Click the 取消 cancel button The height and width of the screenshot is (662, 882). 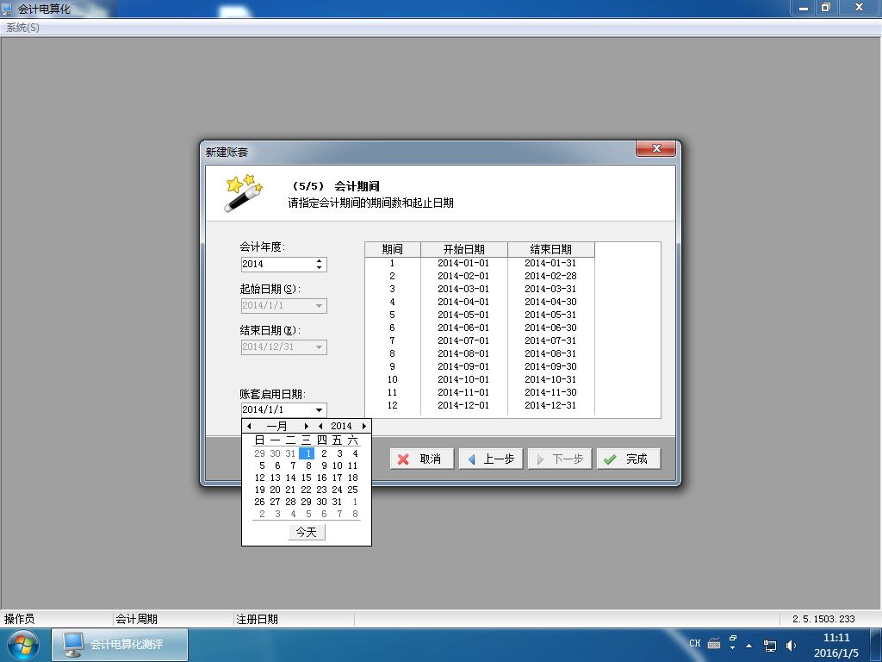click(x=422, y=459)
